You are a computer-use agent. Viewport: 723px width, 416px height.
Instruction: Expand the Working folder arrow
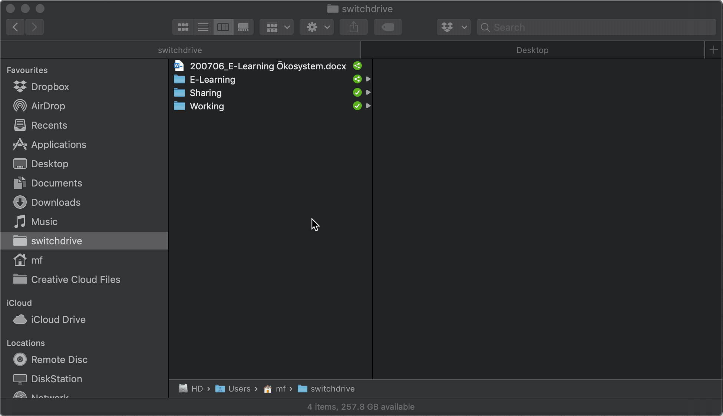click(368, 106)
